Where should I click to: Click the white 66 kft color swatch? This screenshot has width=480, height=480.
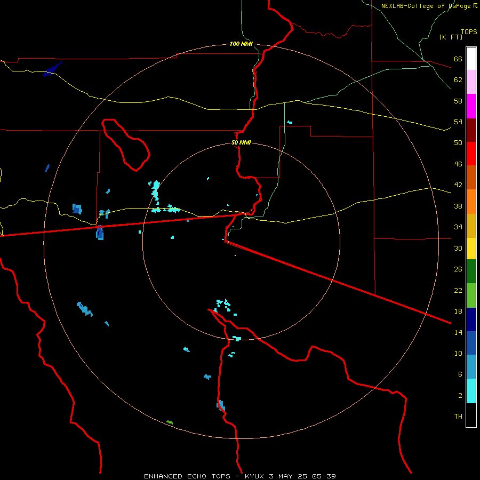(471, 59)
